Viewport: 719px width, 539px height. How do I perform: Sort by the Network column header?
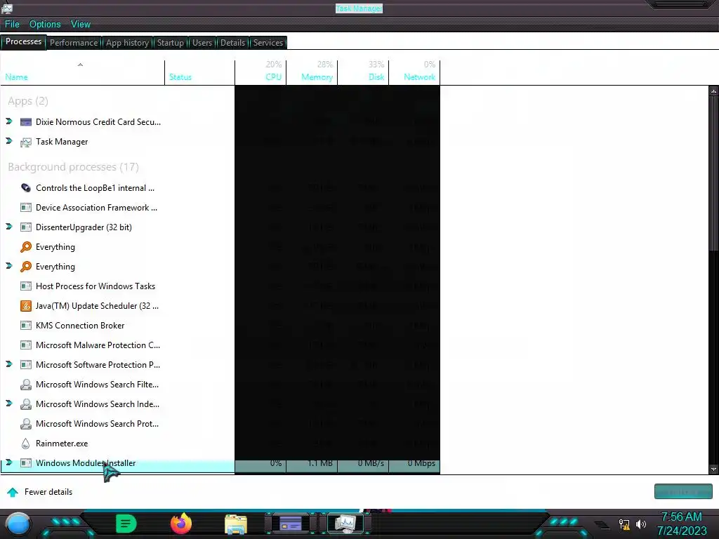414,72
